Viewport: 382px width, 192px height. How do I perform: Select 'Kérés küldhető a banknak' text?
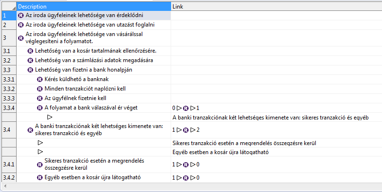(x=76, y=79)
